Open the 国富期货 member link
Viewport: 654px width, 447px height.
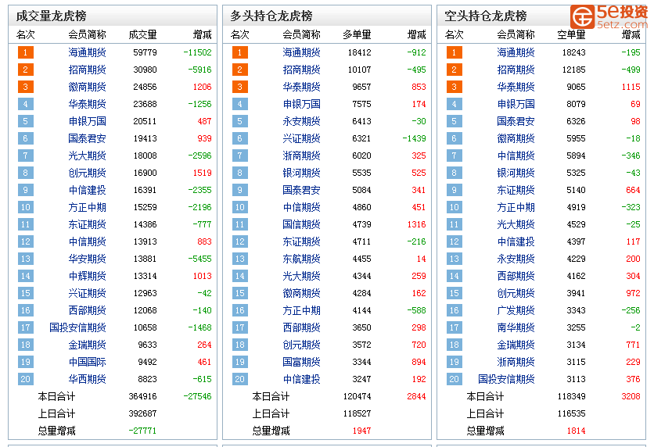pos(301,362)
